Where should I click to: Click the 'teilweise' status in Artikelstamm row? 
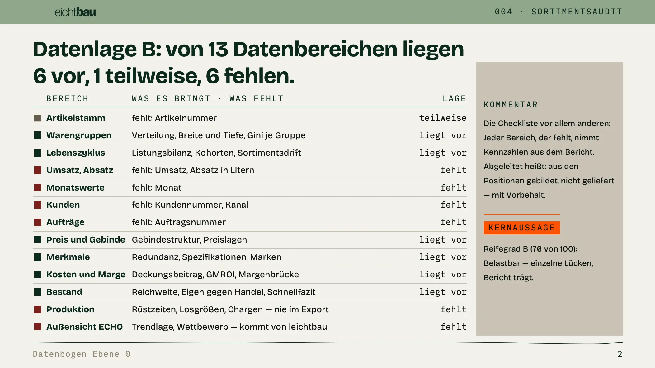coord(443,118)
